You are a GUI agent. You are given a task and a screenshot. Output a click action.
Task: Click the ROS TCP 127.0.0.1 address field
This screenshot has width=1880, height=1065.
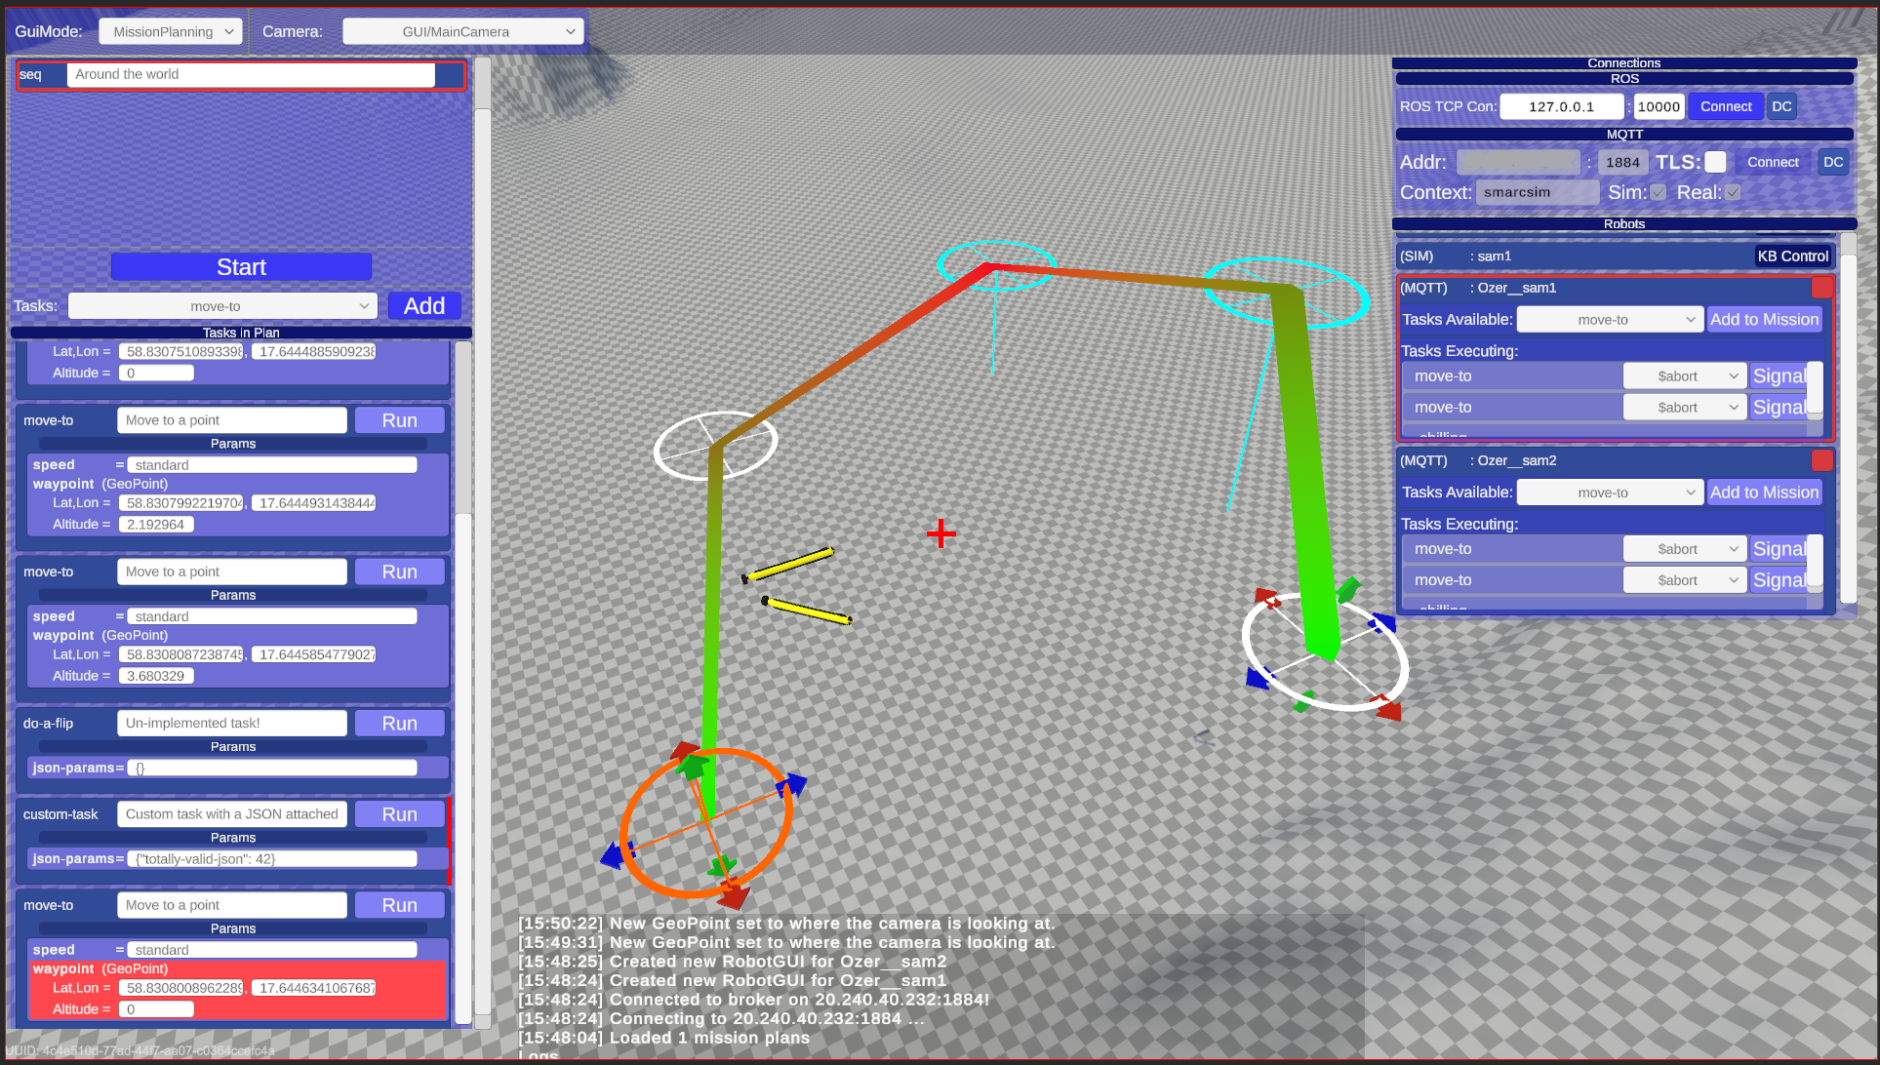[x=1561, y=106]
